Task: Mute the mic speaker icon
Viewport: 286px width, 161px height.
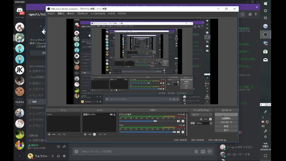Action: [178, 132]
